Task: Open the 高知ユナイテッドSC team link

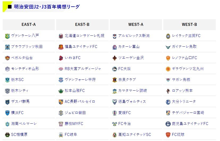Action: point(135,135)
